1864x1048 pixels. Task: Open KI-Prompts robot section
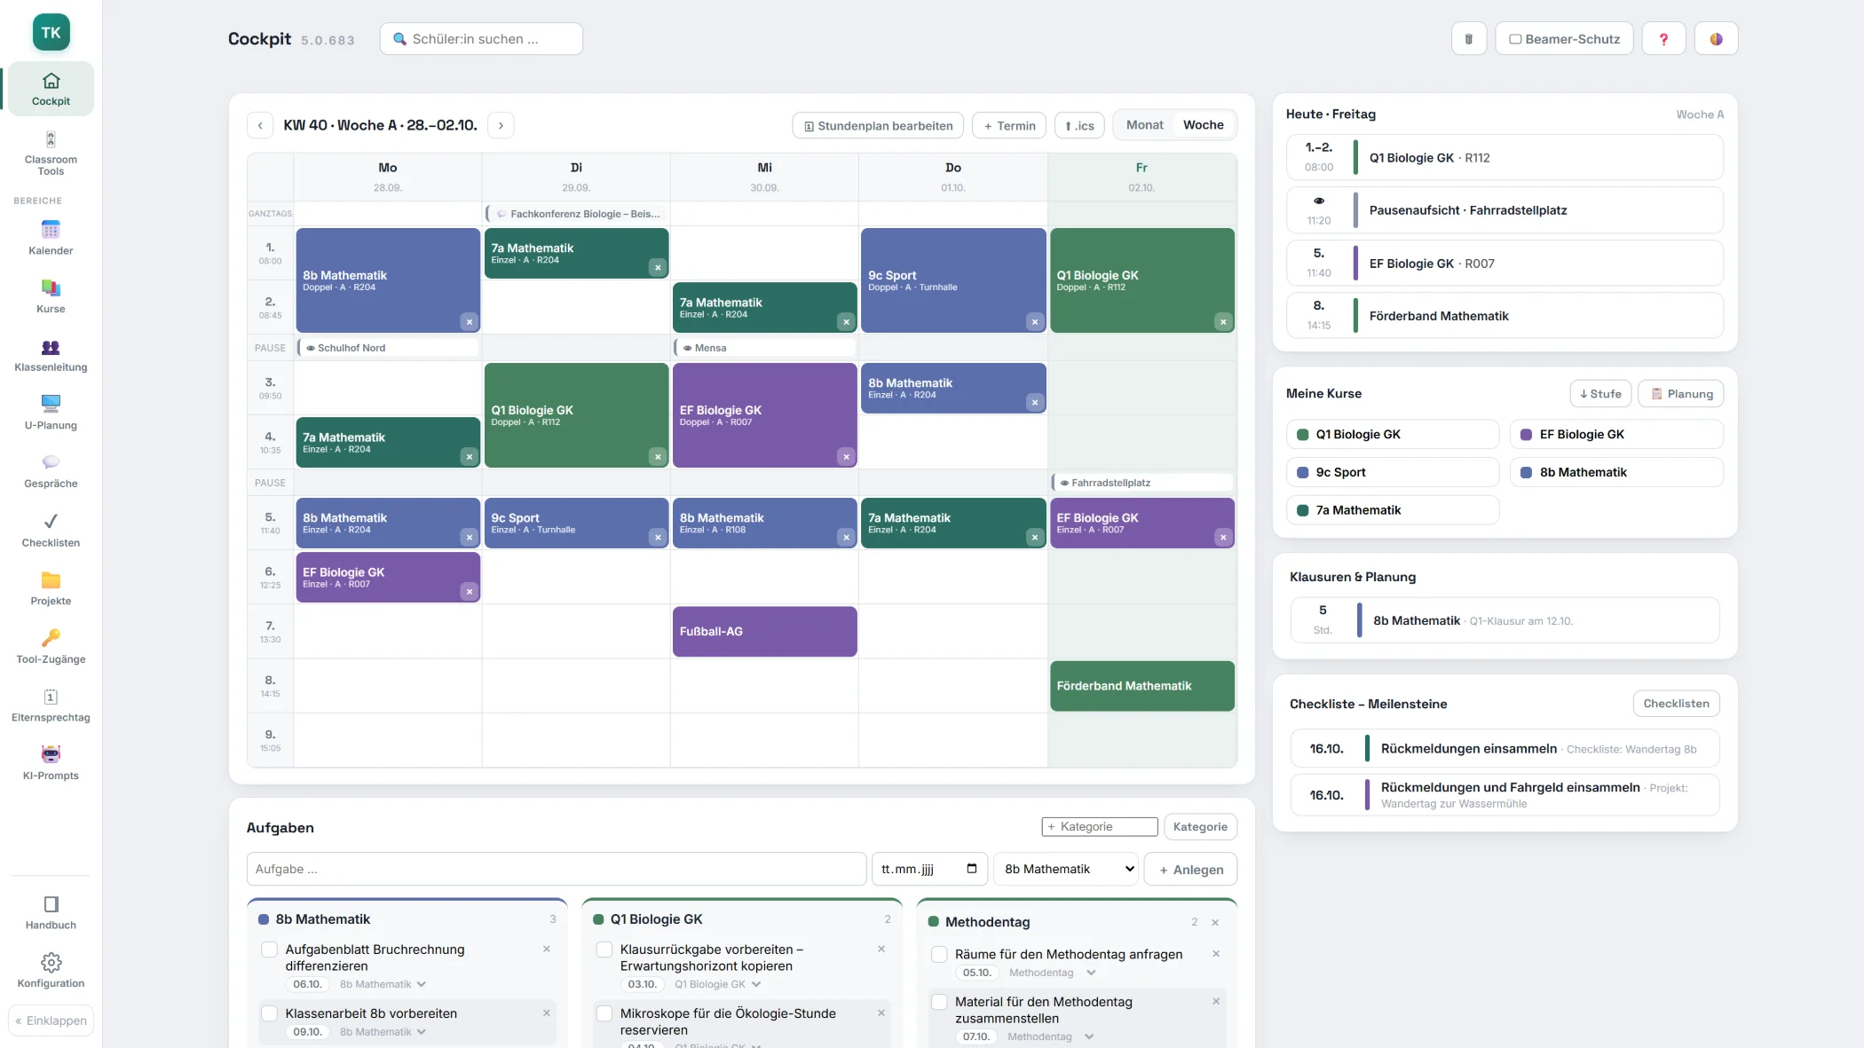[x=51, y=764]
